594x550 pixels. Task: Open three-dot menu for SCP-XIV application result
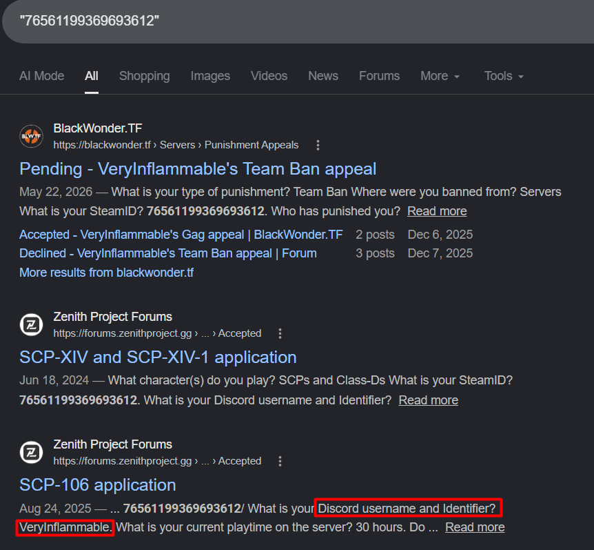[x=280, y=333]
